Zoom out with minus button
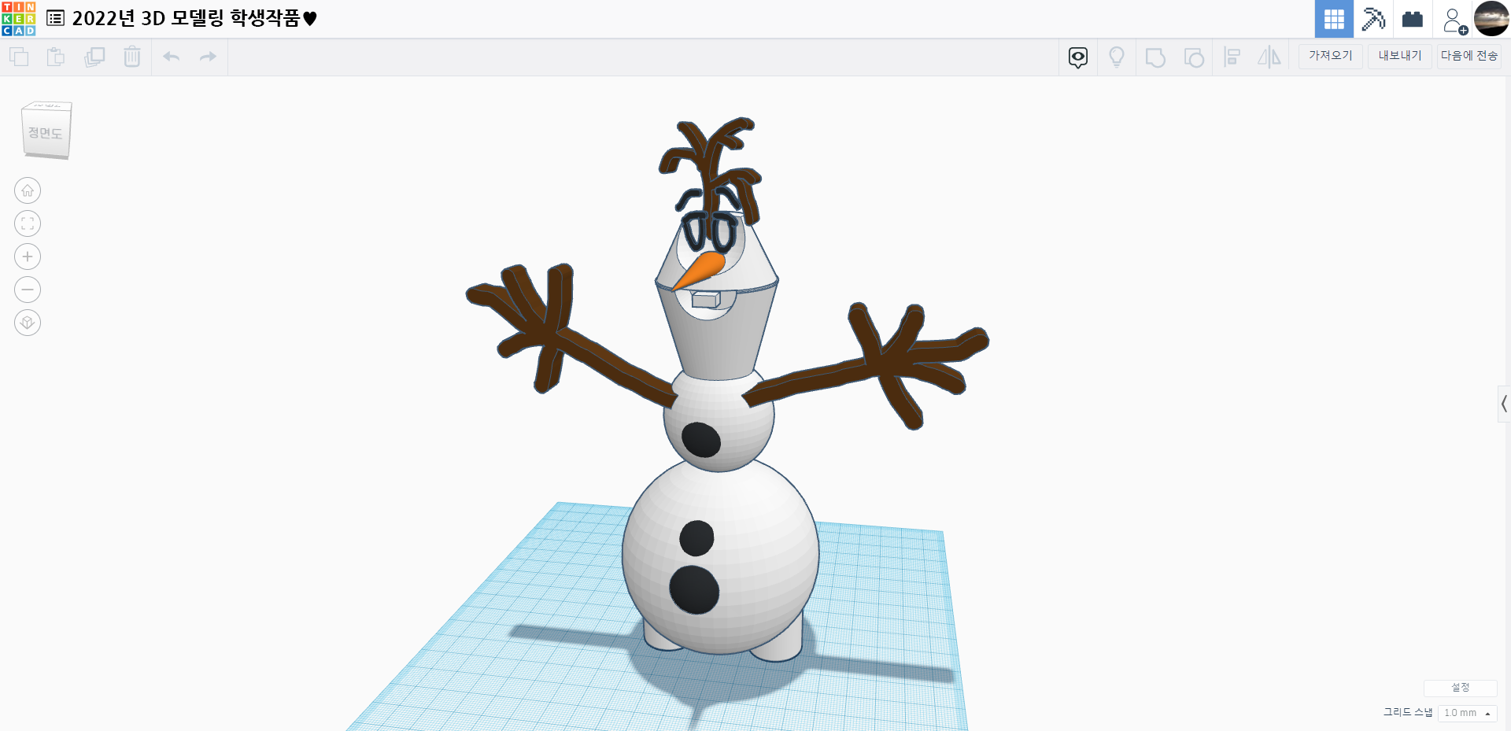Screen dimensions: 1511x731 point(28,290)
